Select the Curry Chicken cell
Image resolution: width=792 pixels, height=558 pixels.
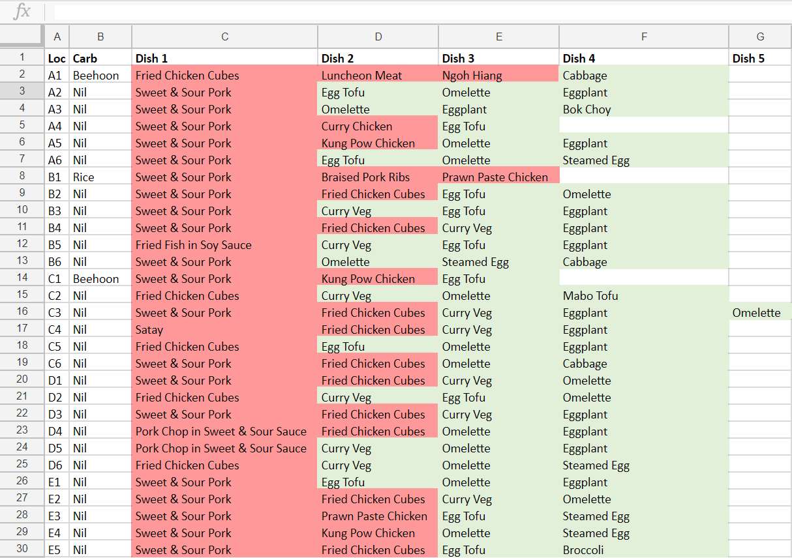coord(378,126)
